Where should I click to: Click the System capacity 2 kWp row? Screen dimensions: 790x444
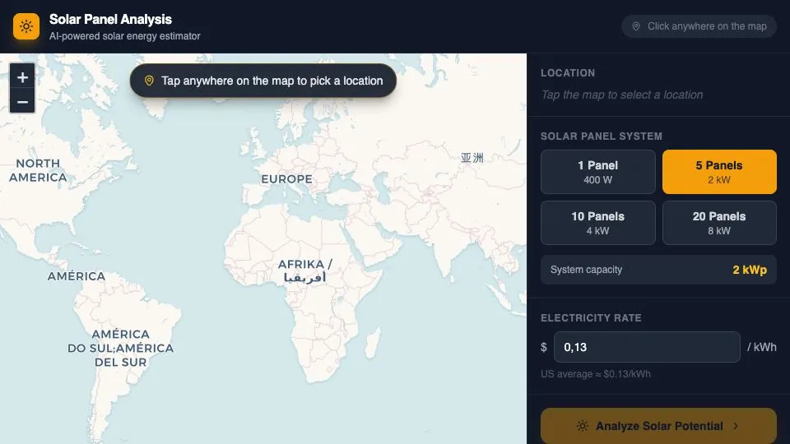coord(658,270)
